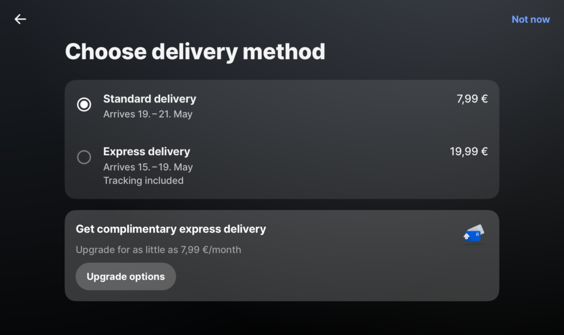Image resolution: width=564 pixels, height=335 pixels.
Task: Click the Not now link
Action: [x=530, y=19]
